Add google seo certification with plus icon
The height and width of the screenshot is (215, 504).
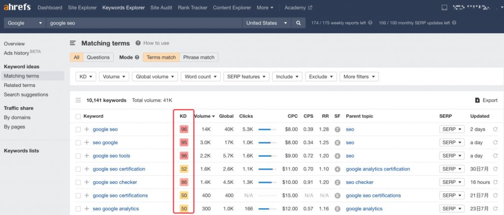(x=87, y=169)
